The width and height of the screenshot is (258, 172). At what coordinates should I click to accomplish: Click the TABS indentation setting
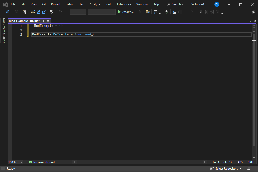click(239, 162)
